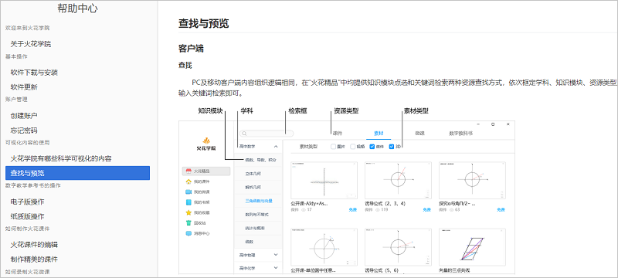
Task: Expand the 高中物理 subject
Action: click(x=276, y=255)
